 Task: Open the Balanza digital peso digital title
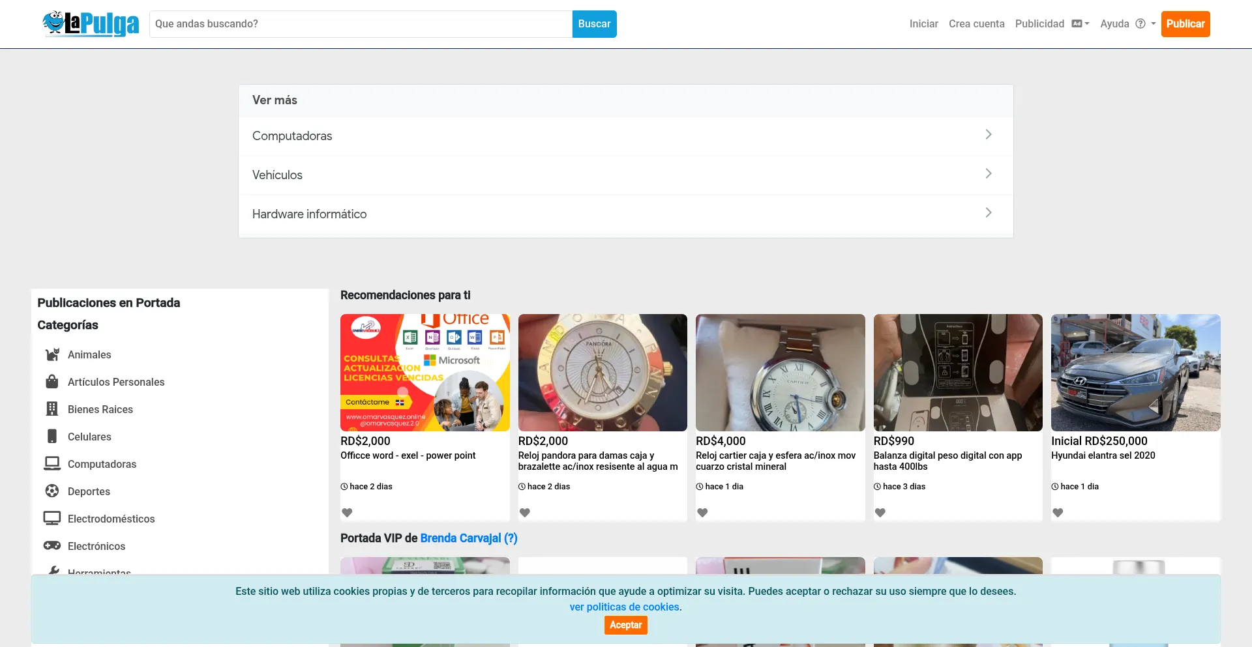coord(948,461)
